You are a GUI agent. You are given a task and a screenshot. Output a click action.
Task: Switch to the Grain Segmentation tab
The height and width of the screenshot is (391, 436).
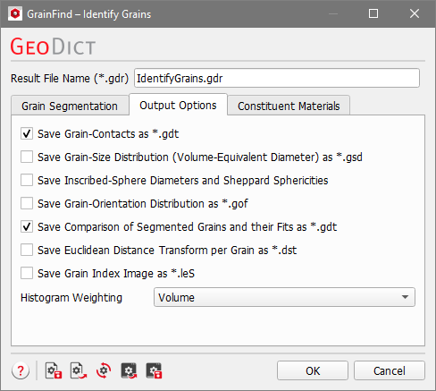pos(70,106)
